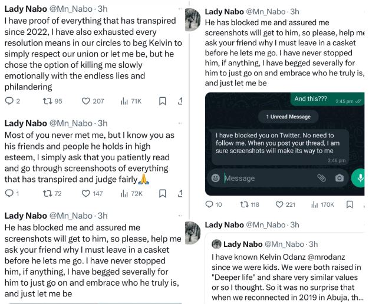Screen dimensions: 369x304
Task: Like the tweet with 147 likes
Action: click(86, 193)
